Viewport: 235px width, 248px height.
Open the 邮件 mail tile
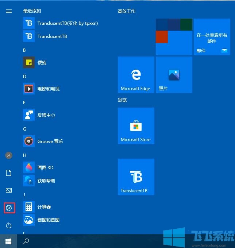coord(212,37)
